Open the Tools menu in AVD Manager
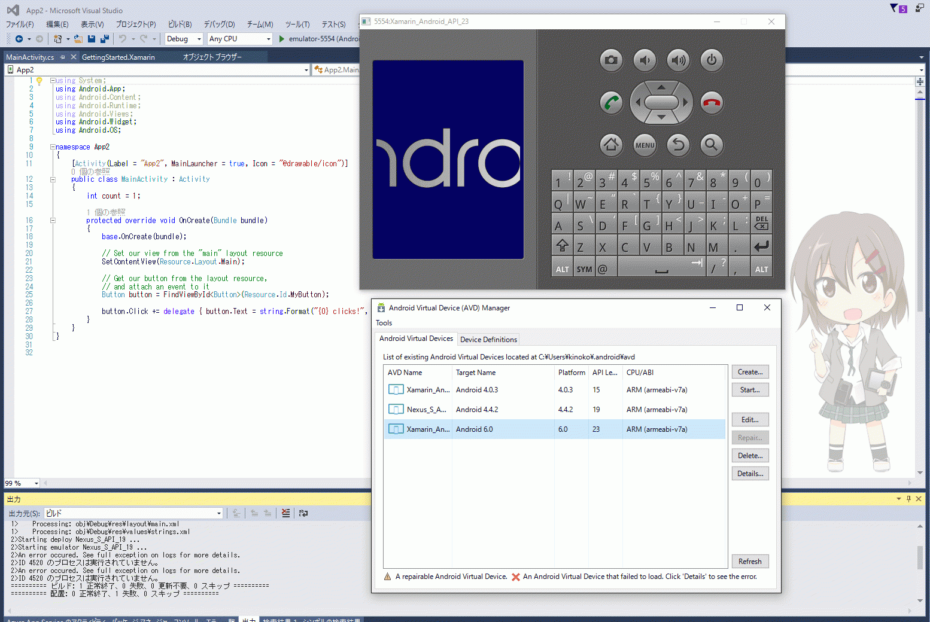 [384, 323]
